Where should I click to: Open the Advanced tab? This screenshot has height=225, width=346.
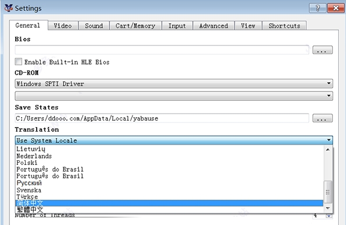click(x=214, y=26)
